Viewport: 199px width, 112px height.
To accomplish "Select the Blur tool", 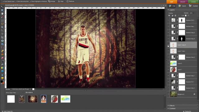I will point(2,75).
